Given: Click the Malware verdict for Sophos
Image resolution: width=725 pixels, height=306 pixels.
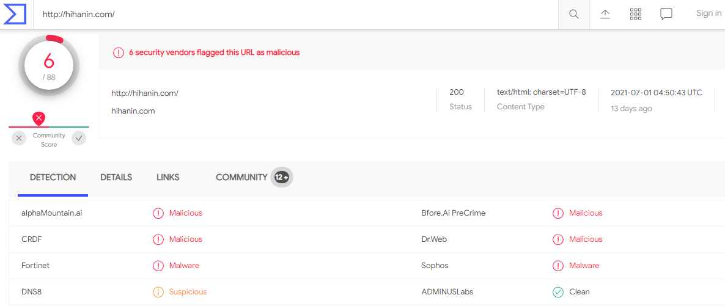Looking at the screenshot, I should 584,266.
